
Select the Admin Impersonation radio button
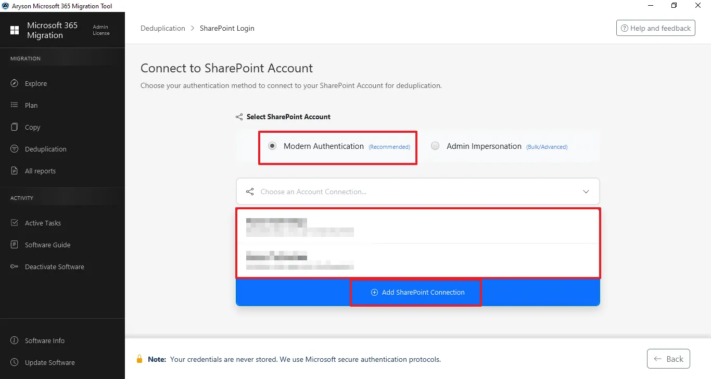tap(435, 146)
